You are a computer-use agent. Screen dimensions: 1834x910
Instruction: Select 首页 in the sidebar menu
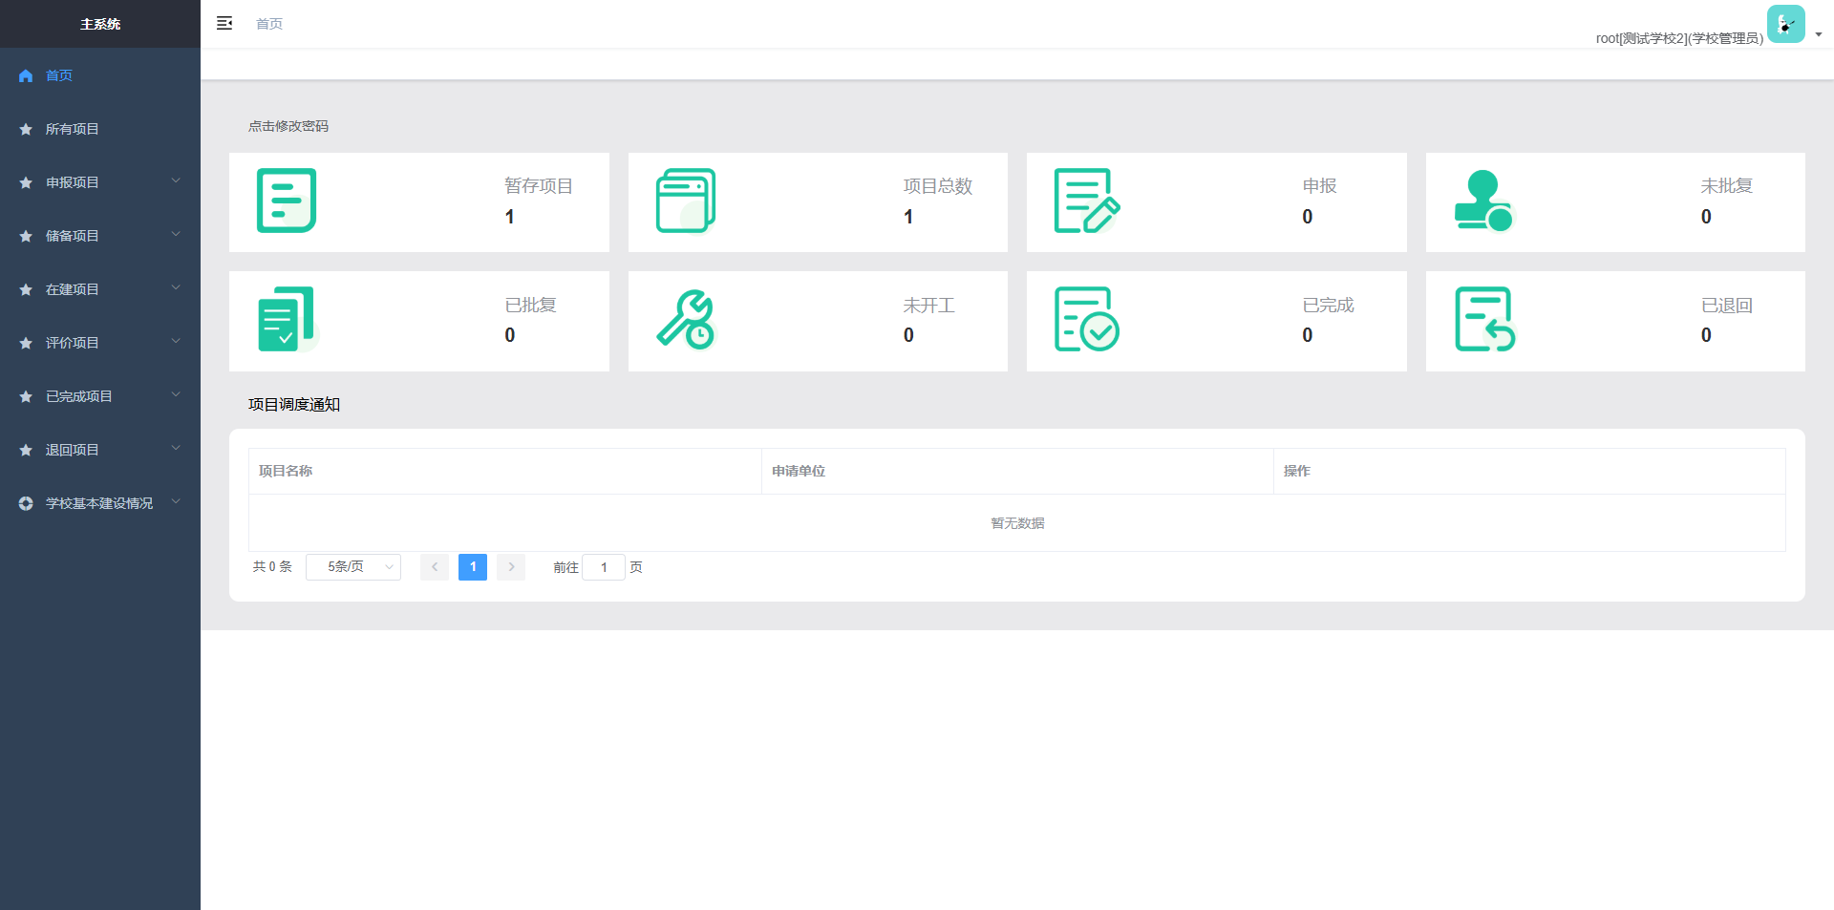[59, 75]
